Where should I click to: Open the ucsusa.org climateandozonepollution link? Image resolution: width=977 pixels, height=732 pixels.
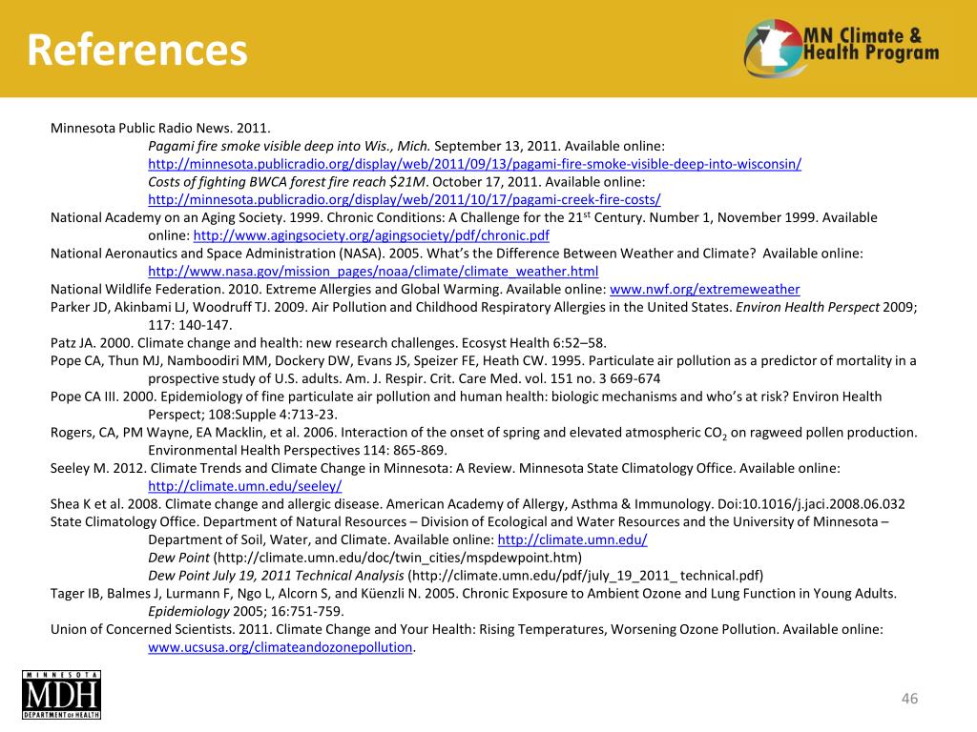(280, 647)
